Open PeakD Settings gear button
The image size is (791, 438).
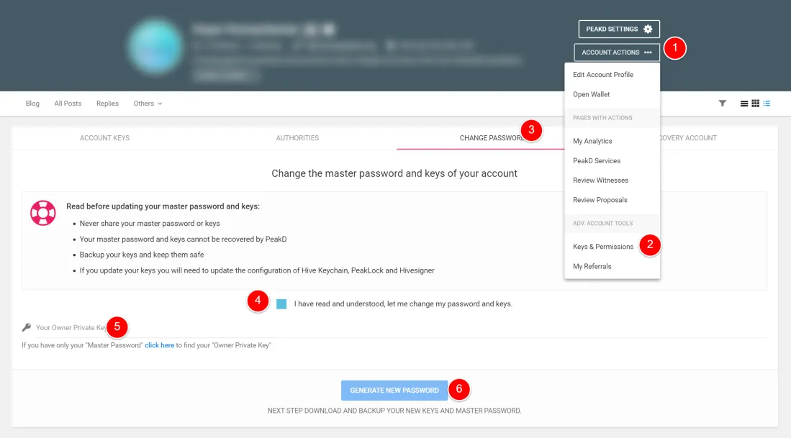618,29
